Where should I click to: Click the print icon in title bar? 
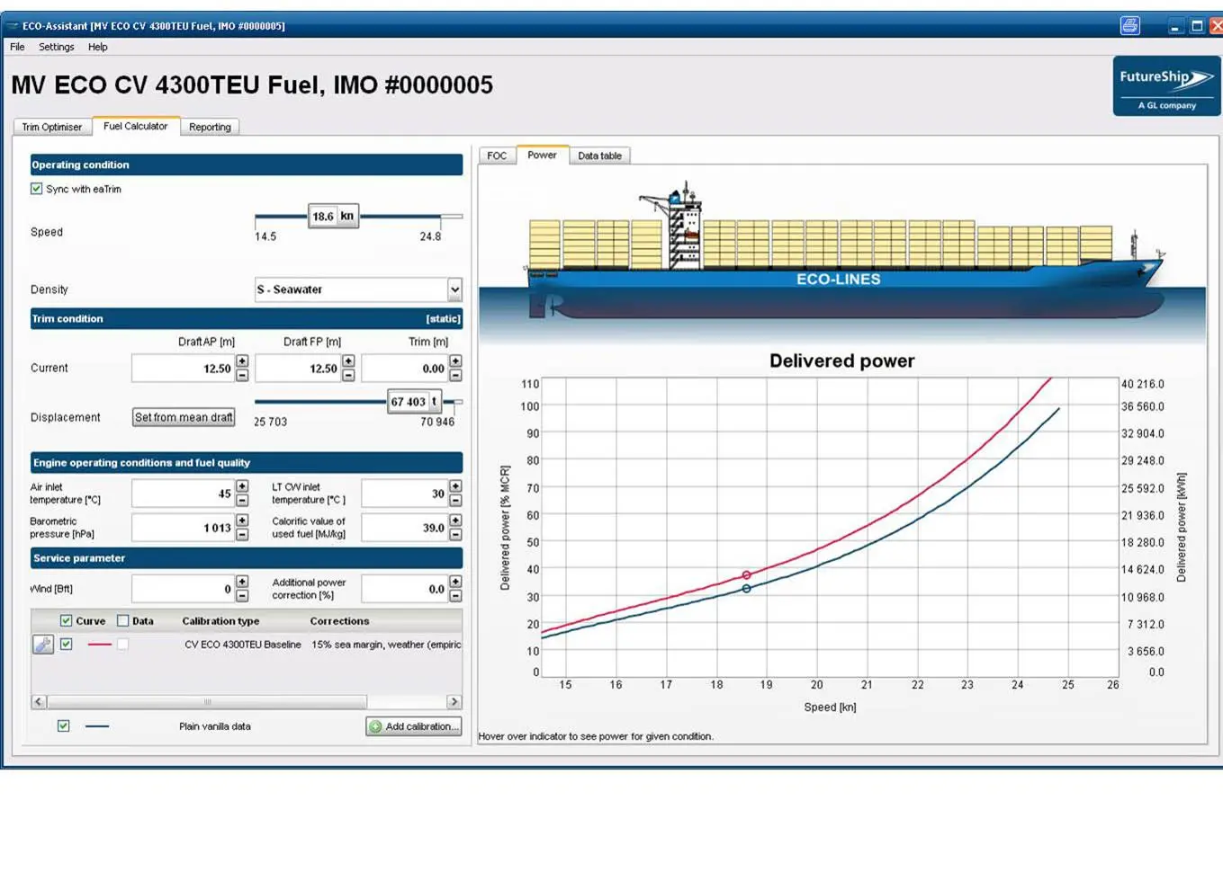[1129, 25]
